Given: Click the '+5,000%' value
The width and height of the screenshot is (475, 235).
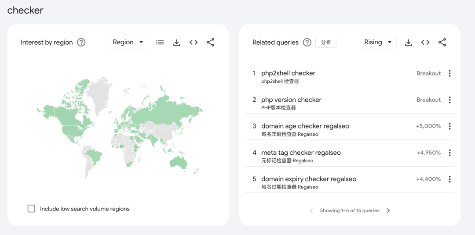Looking at the screenshot, I should (428, 126).
